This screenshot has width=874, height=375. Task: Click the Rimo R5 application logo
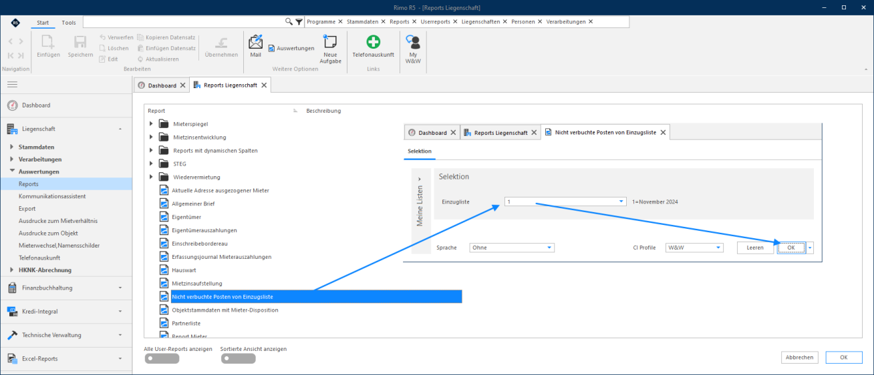pyautogui.click(x=15, y=22)
